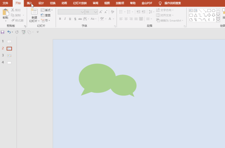Click the save icon in quick access
225x148 pixels.
[2, 32]
